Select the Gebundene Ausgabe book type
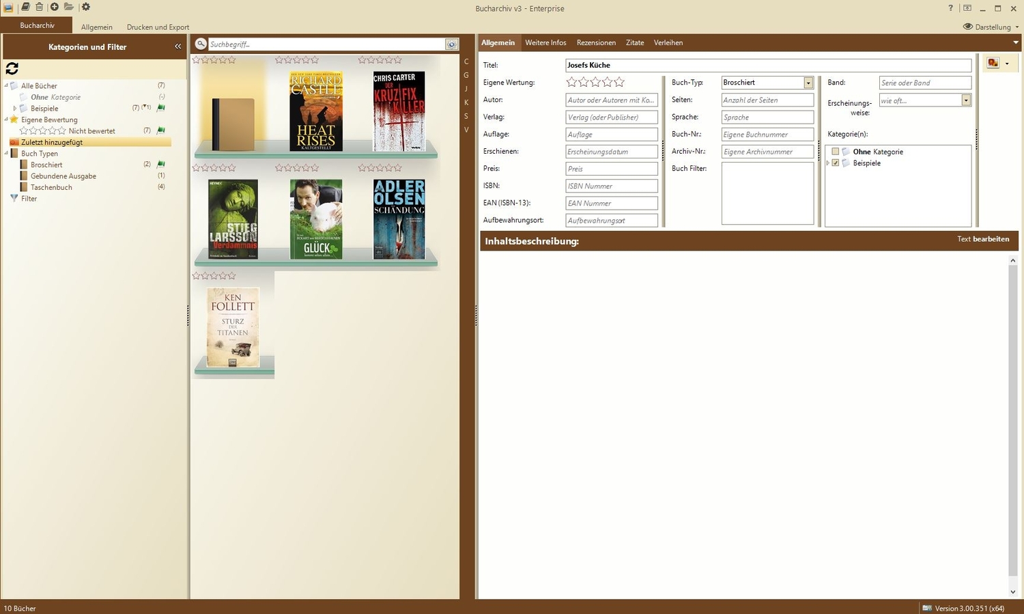 pyautogui.click(x=63, y=176)
